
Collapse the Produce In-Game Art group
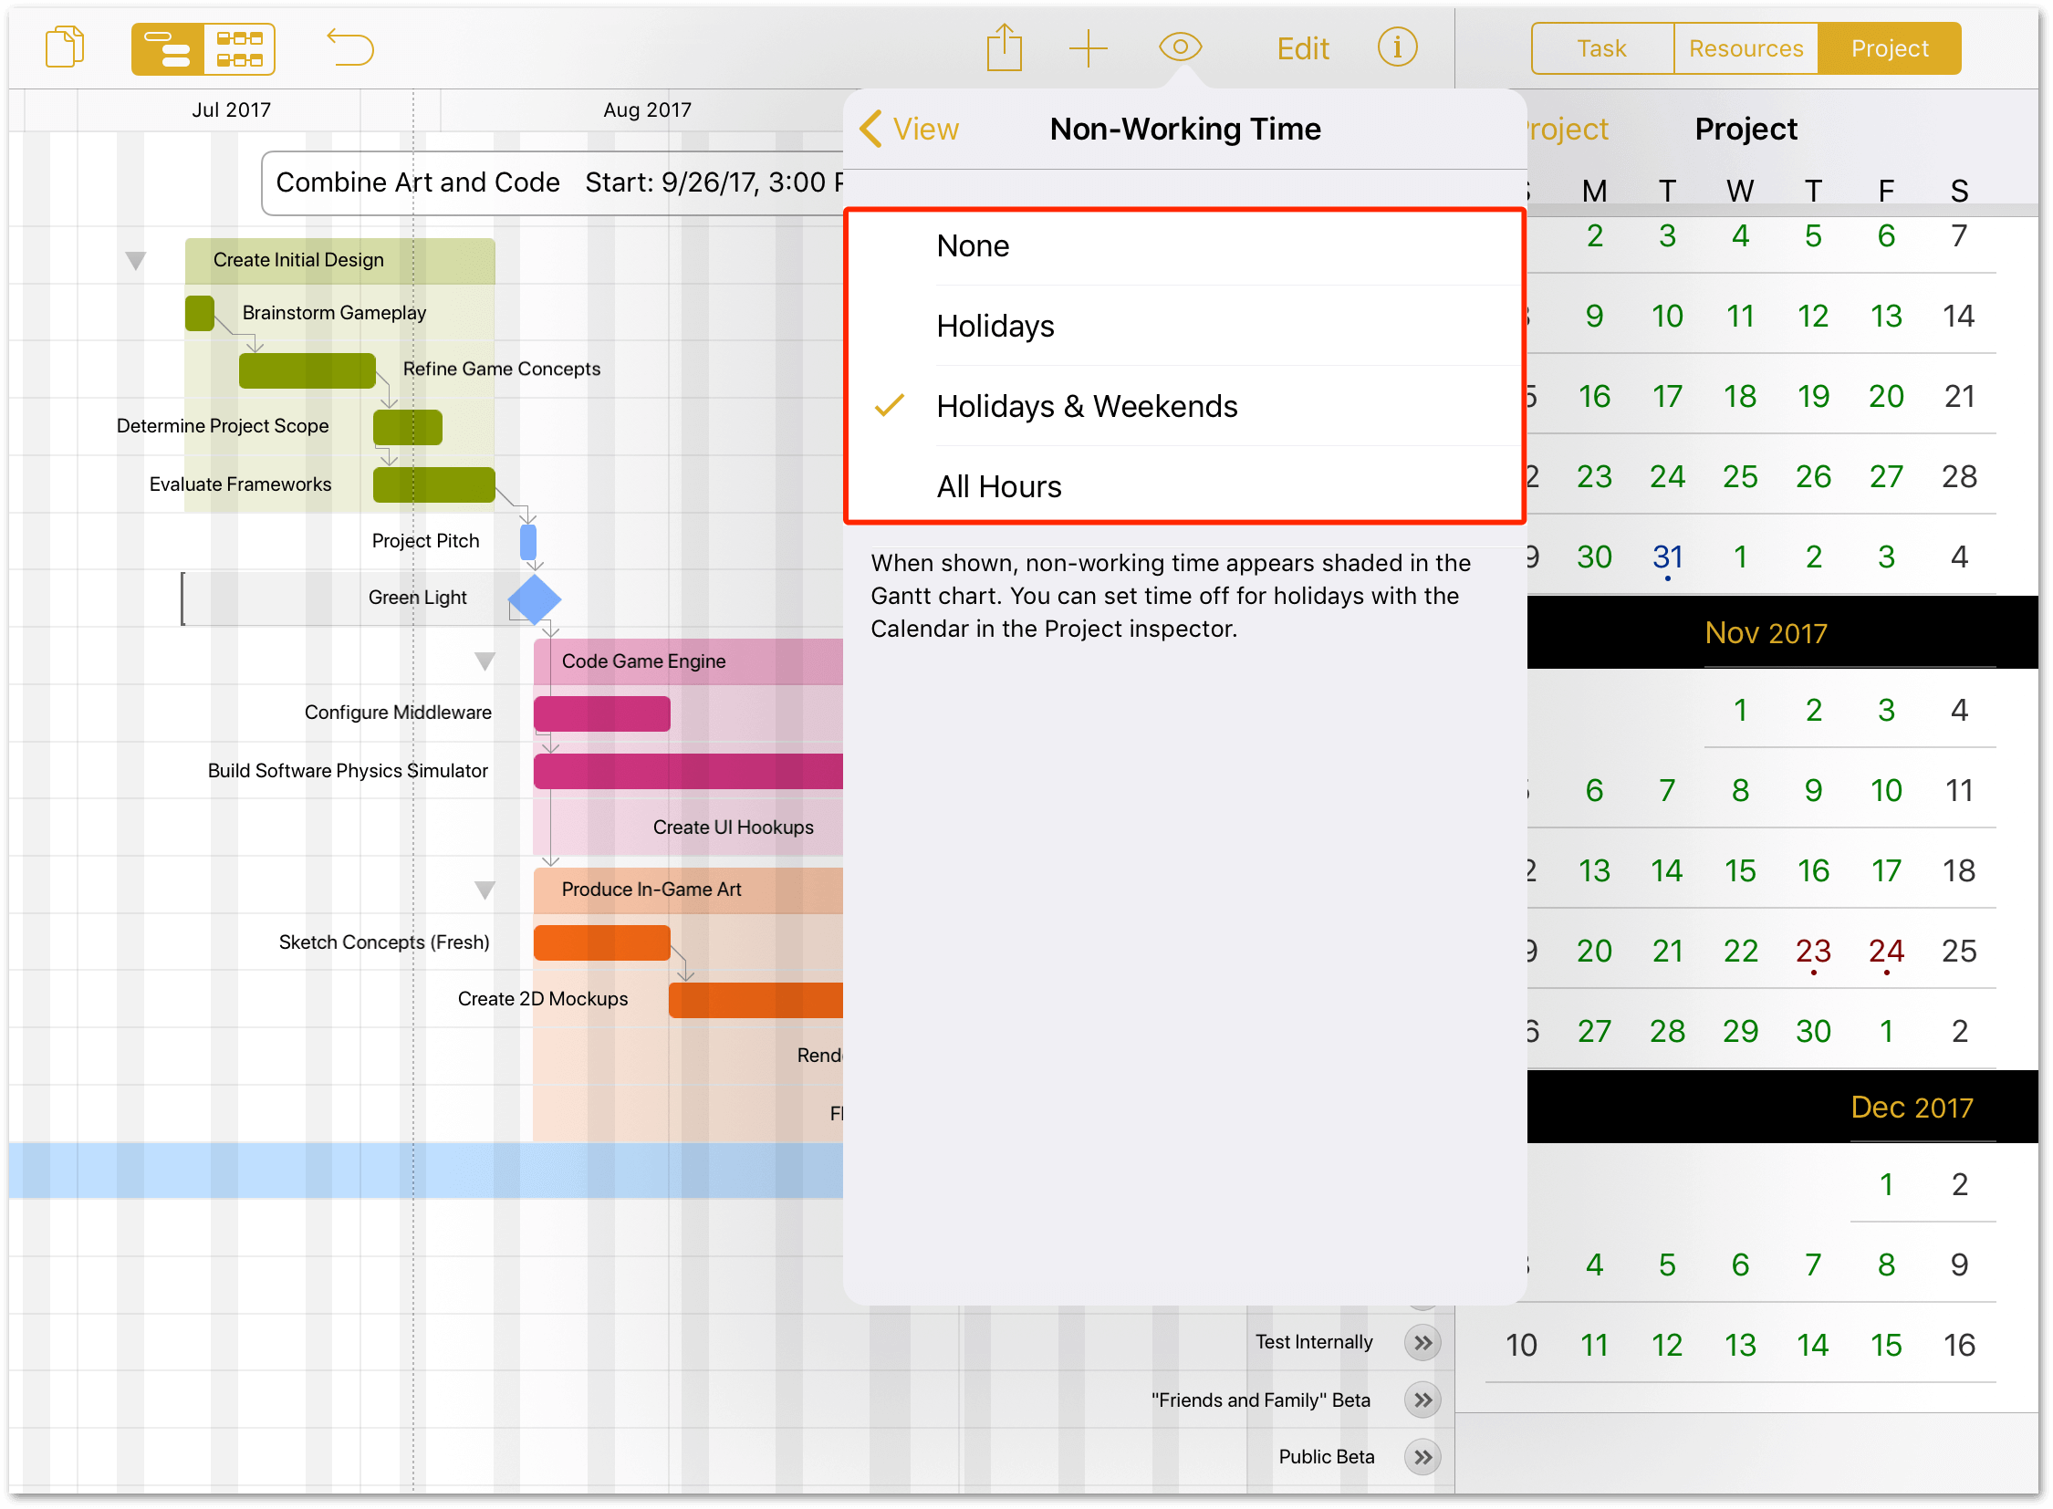(485, 889)
